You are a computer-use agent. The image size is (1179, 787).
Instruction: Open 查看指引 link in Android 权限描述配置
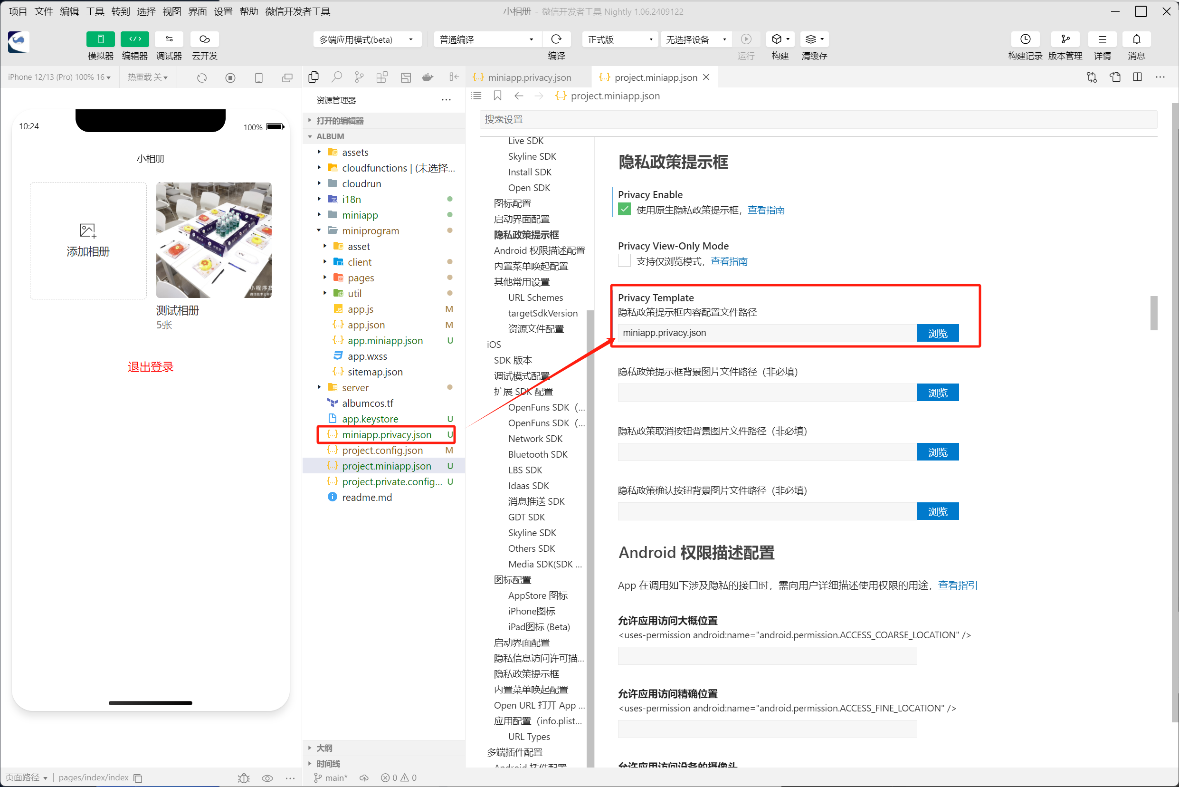pos(958,585)
